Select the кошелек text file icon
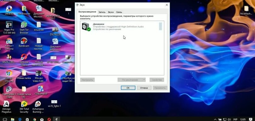This screenshot has width=255, height=121. click(x=39, y=26)
